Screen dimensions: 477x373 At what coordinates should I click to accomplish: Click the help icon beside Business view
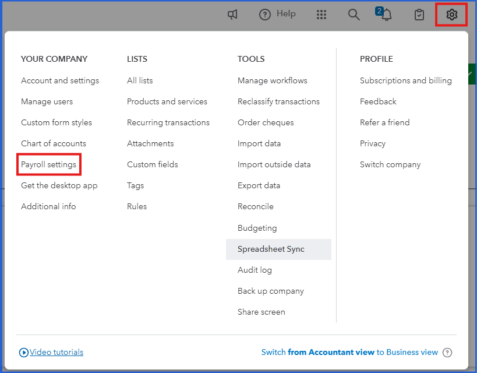tap(447, 352)
